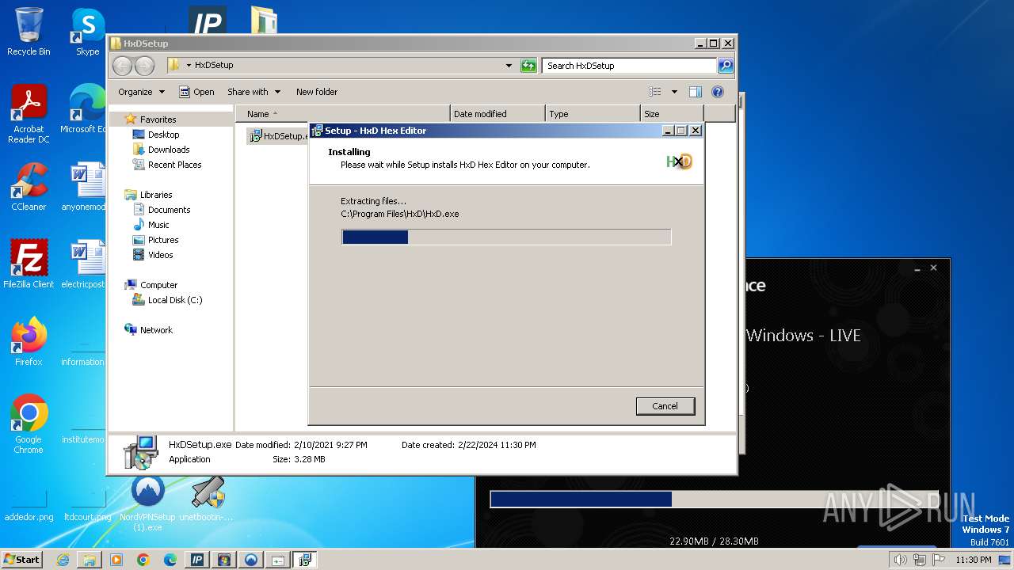1014x570 pixels.
Task: Click the Search HxDSetup field
Action: coord(629,66)
